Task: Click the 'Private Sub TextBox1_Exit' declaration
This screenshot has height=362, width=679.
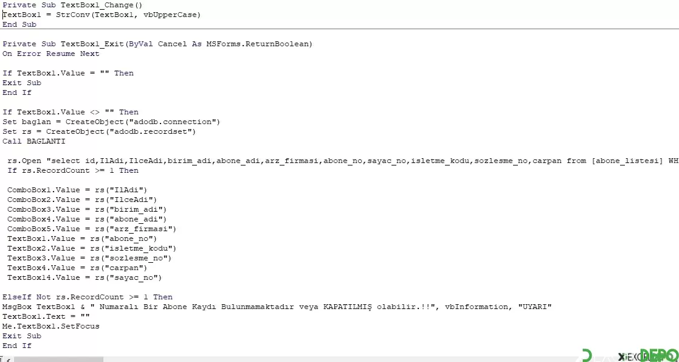Action: (157, 44)
